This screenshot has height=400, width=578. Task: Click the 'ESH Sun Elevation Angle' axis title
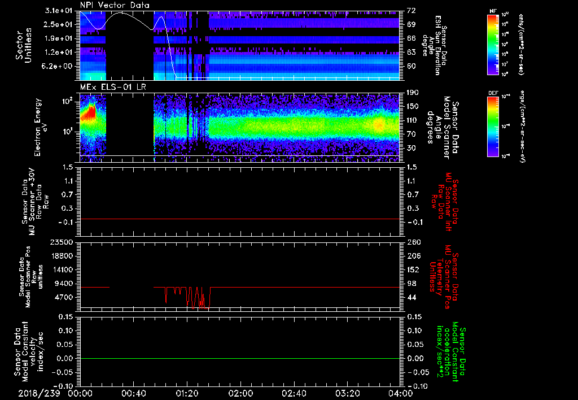point(435,45)
